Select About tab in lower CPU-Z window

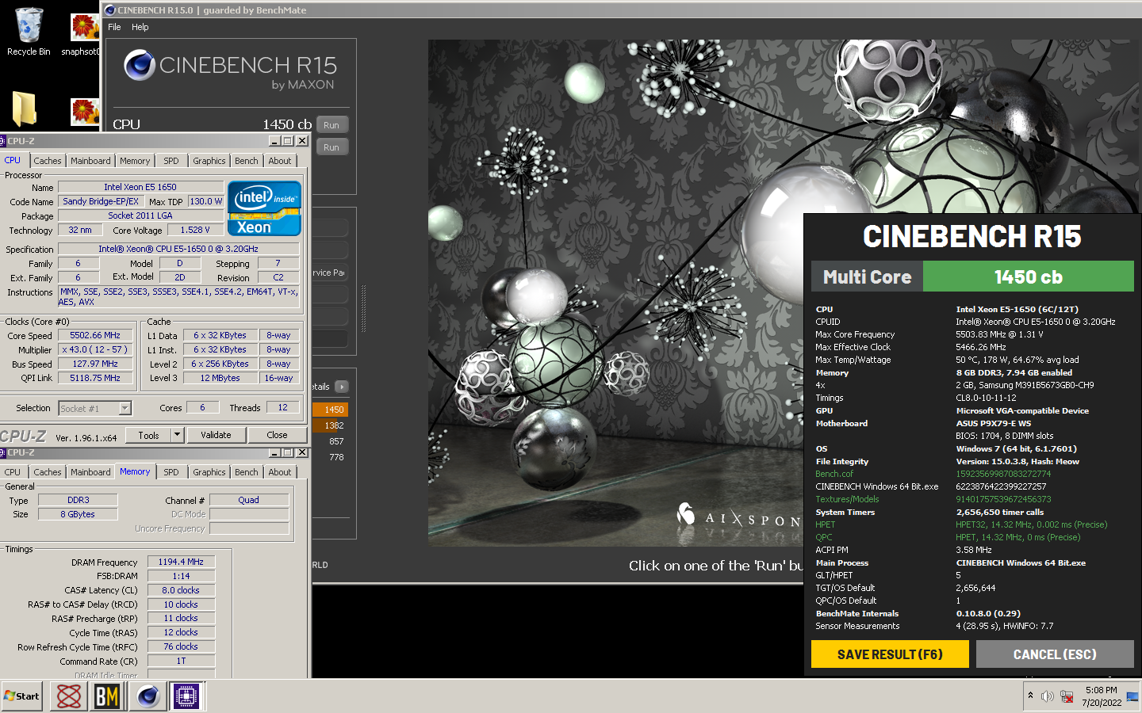tap(280, 472)
